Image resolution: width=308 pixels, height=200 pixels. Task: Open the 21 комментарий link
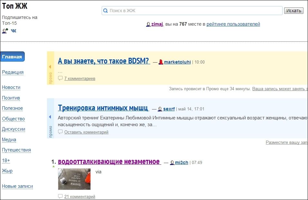[x=80, y=197]
